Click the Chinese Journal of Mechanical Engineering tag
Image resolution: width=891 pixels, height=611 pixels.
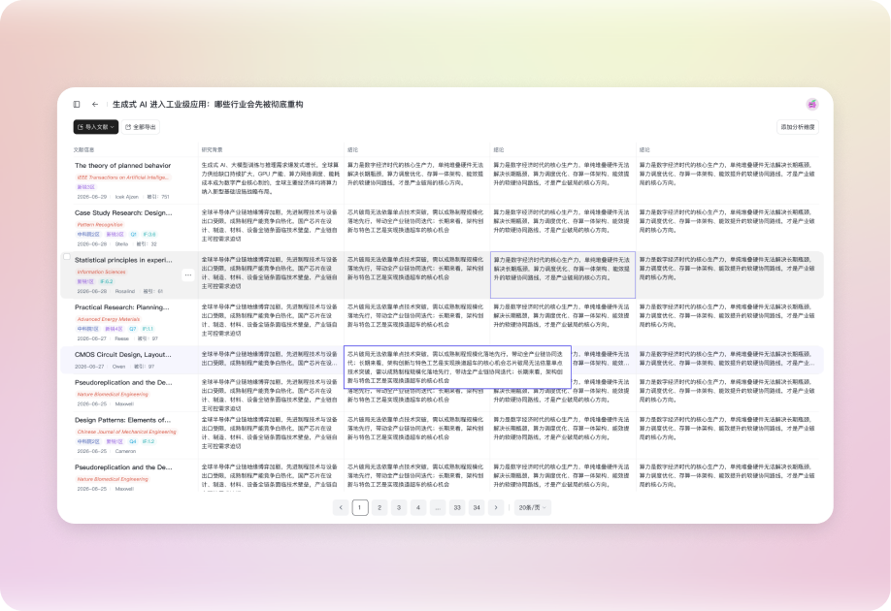(x=127, y=432)
